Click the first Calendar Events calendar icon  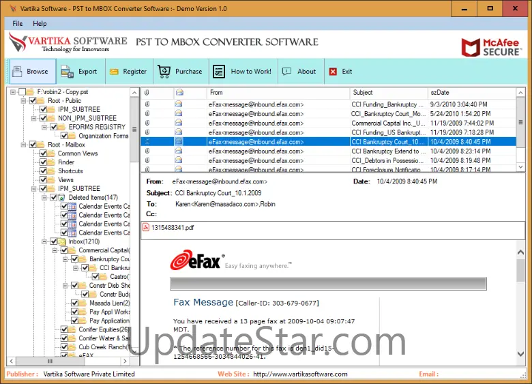pos(72,206)
